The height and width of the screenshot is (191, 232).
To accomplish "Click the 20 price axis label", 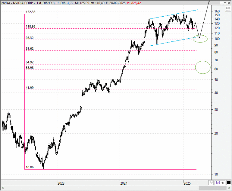I will pos(216,133).
